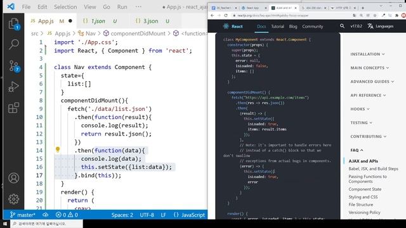Switch to the App.js editor tab

[x=51, y=21]
